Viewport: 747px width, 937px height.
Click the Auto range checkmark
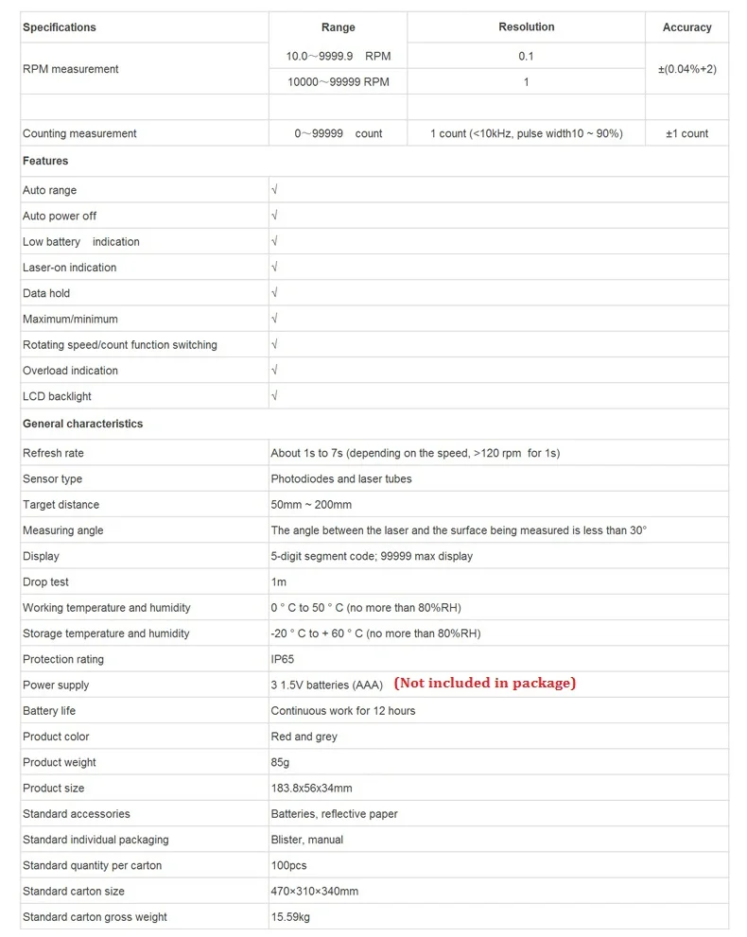[274, 189]
